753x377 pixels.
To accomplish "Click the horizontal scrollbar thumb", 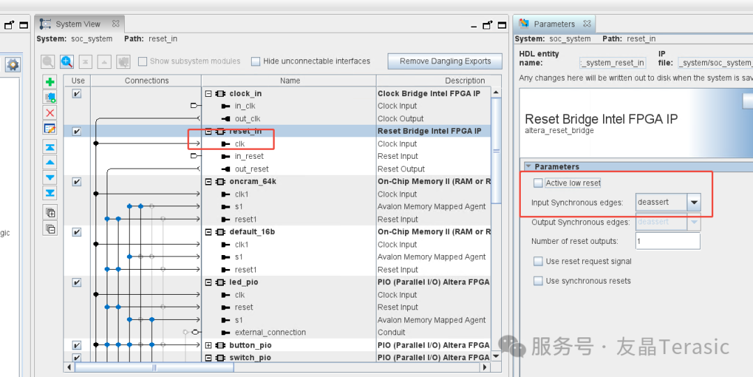I will [154, 367].
